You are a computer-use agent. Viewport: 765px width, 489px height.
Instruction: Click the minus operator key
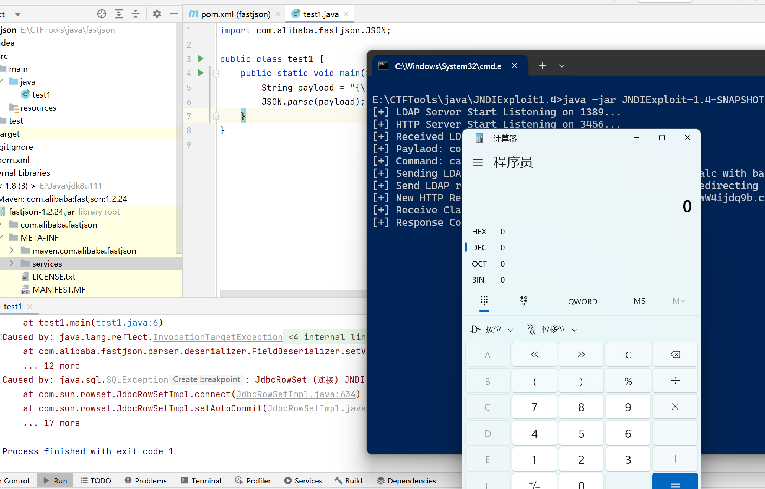(x=675, y=433)
